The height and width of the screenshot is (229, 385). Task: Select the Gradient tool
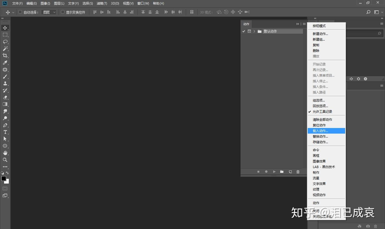5,104
